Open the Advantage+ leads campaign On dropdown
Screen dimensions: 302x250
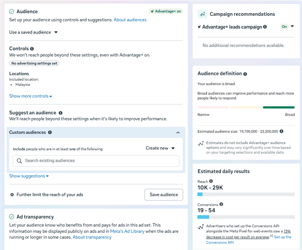[x=287, y=27]
